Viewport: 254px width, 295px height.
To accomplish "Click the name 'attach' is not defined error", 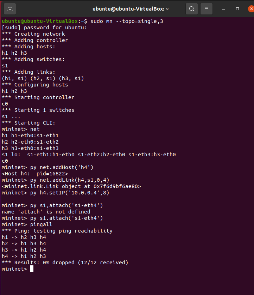I will [46, 212].
